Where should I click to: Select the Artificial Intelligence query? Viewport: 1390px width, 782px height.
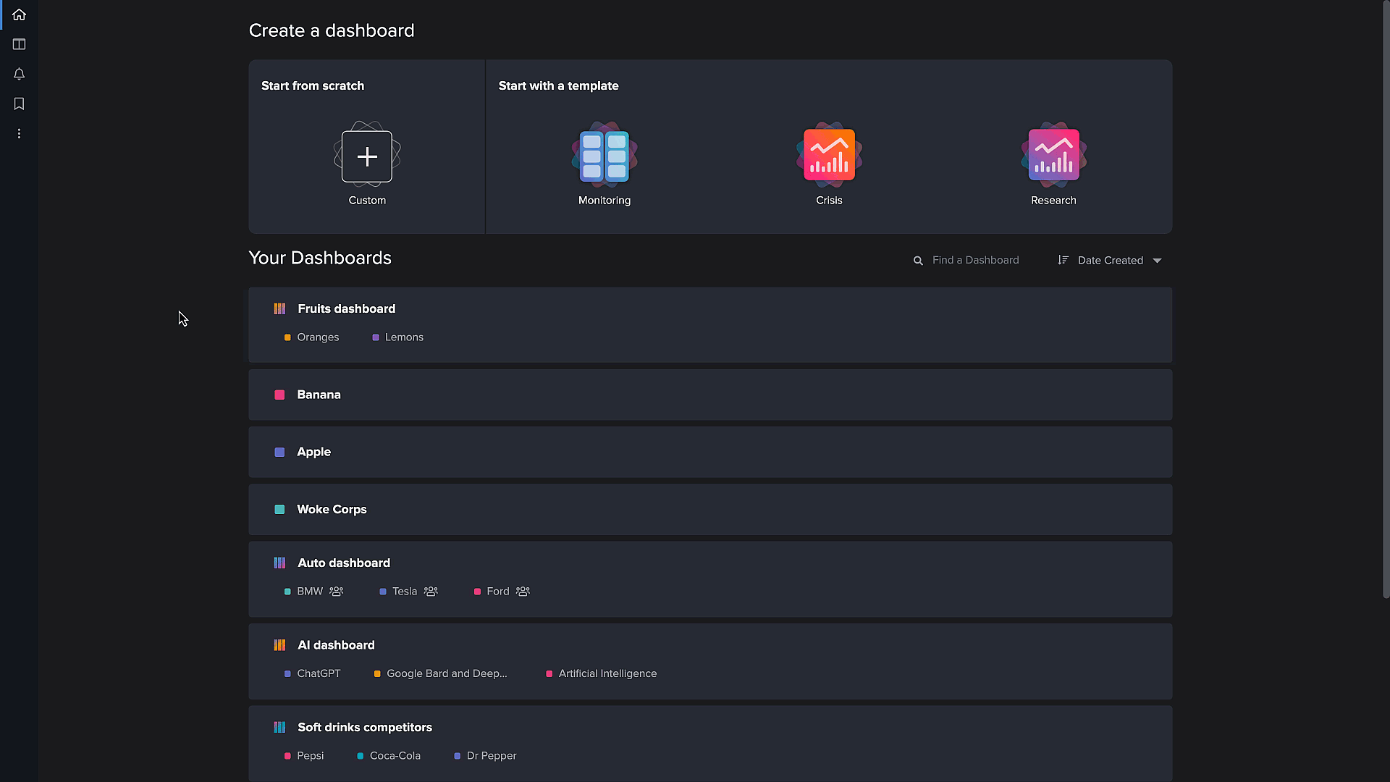pos(601,673)
